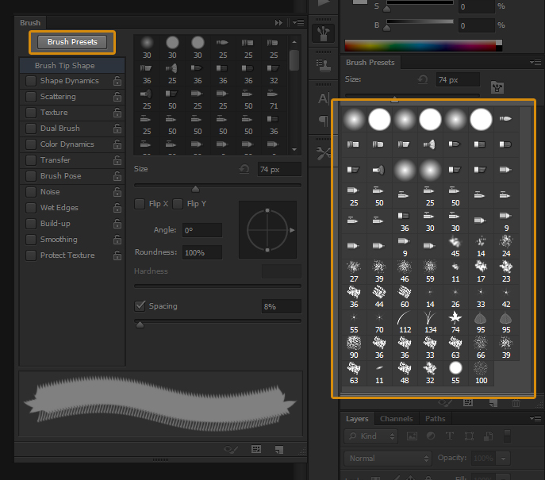Screen dimensions: 545x480
Task: Open the Clone Source panel icon
Action: (324, 65)
